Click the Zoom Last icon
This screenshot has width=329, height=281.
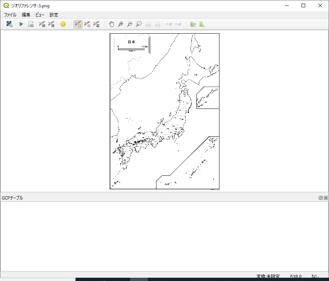point(148,24)
